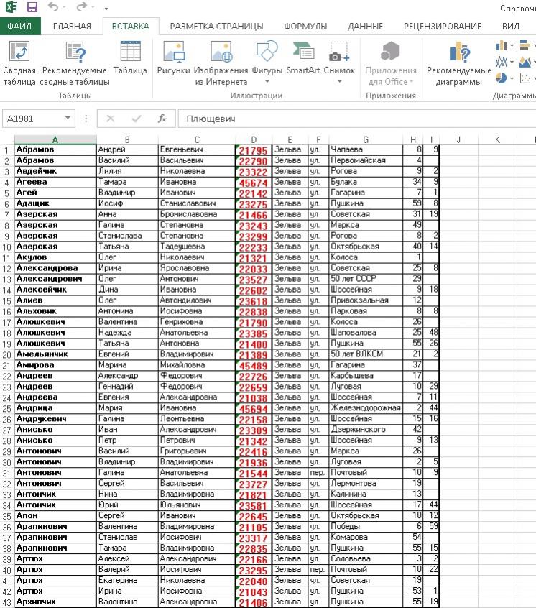Click the Insert Function fx button
Screen dimensions: 536x608
pyautogui.click(x=162, y=119)
